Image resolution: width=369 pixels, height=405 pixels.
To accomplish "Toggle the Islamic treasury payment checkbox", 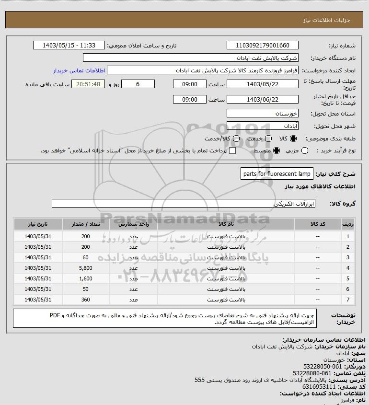I will click(232, 150).
